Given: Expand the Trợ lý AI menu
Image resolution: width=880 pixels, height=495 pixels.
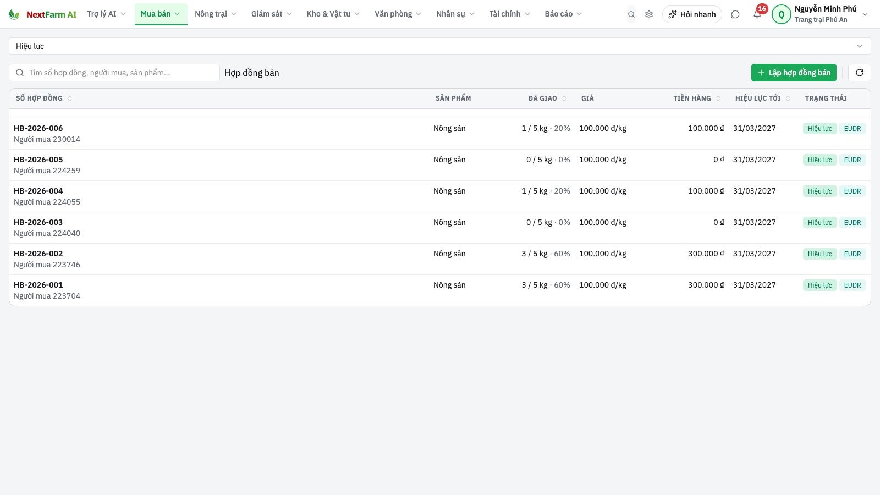Looking at the screenshot, I should point(106,14).
